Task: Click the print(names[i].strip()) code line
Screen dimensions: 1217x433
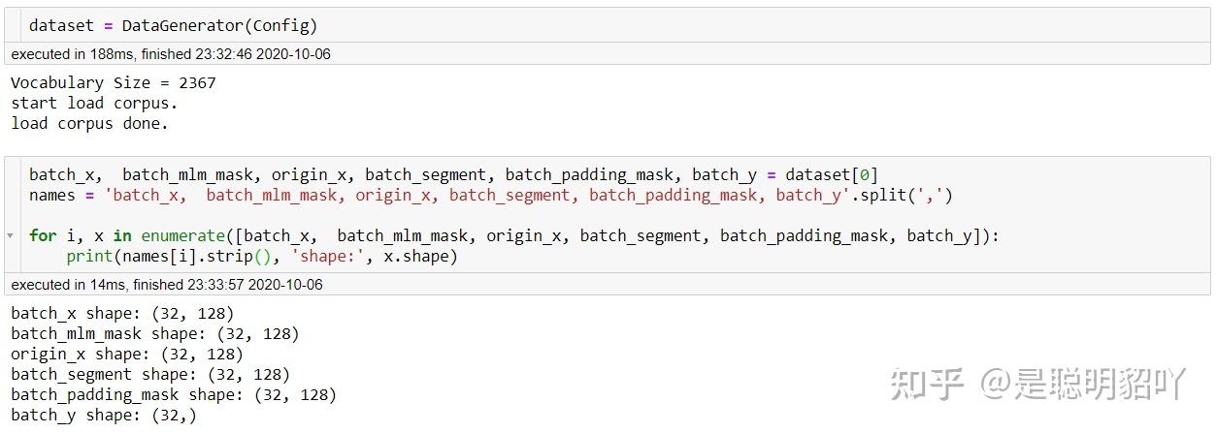Action: [261, 256]
